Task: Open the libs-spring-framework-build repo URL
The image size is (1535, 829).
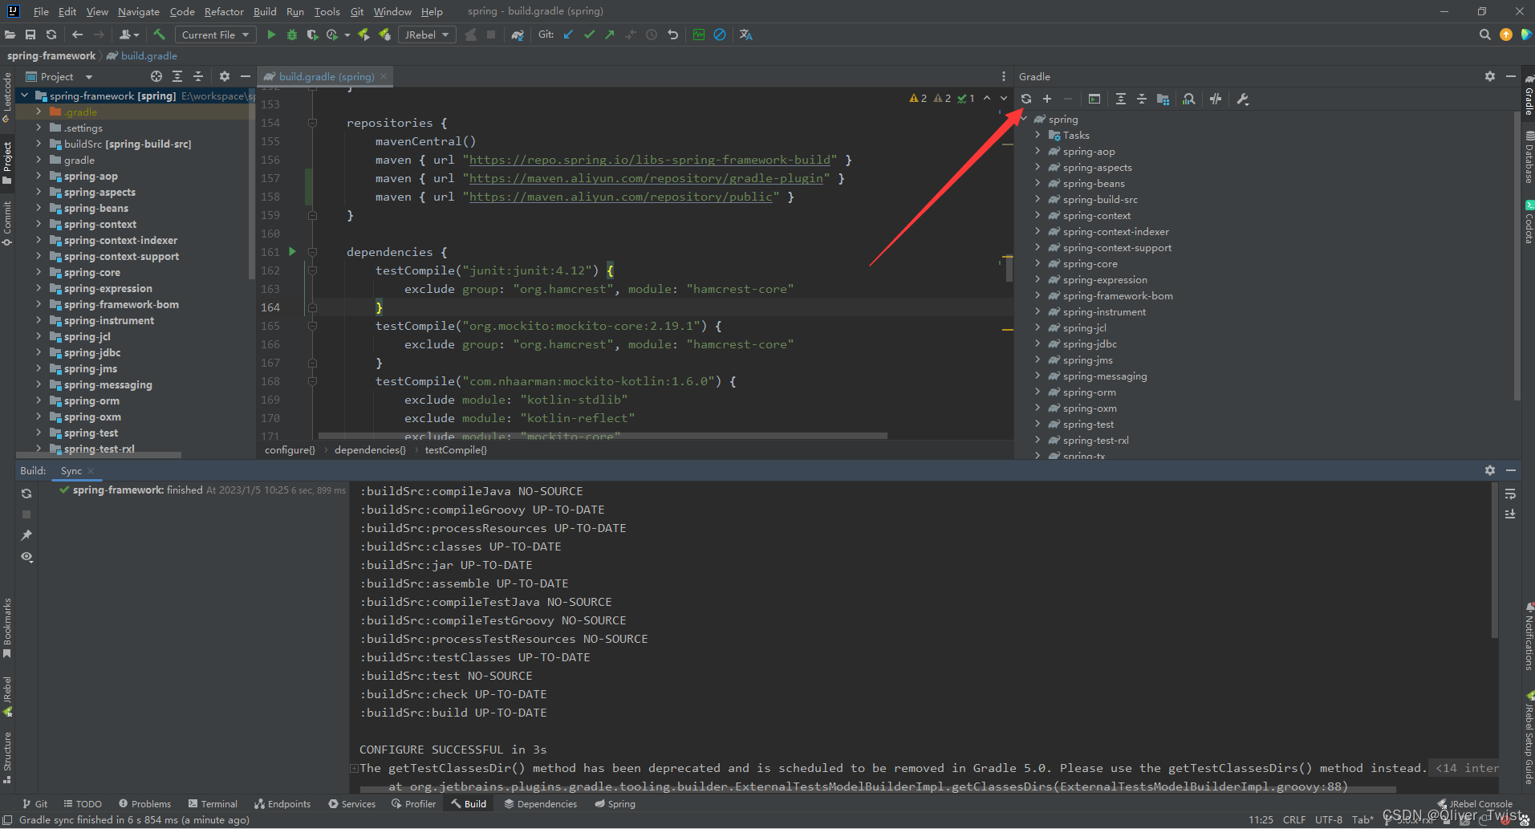Action: tap(650, 160)
